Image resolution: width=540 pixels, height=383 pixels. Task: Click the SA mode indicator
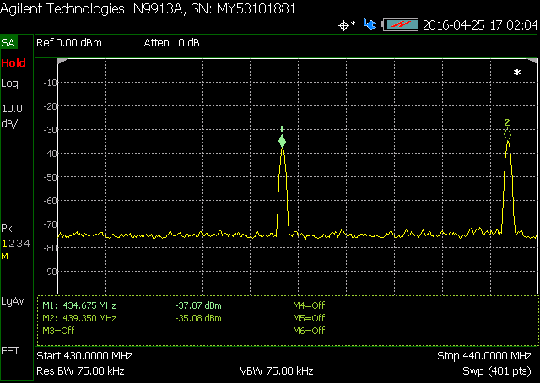(x=8, y=41)
